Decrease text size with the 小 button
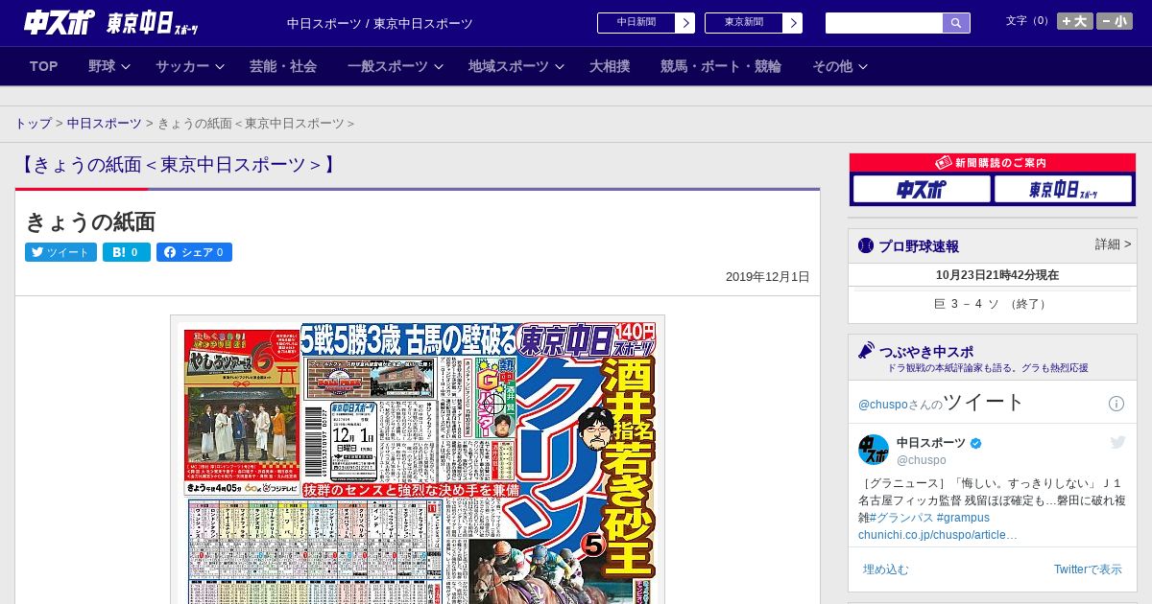The height and width of the screenshot is (604, 1152). pyautogui.click(x=1115, y=21)
